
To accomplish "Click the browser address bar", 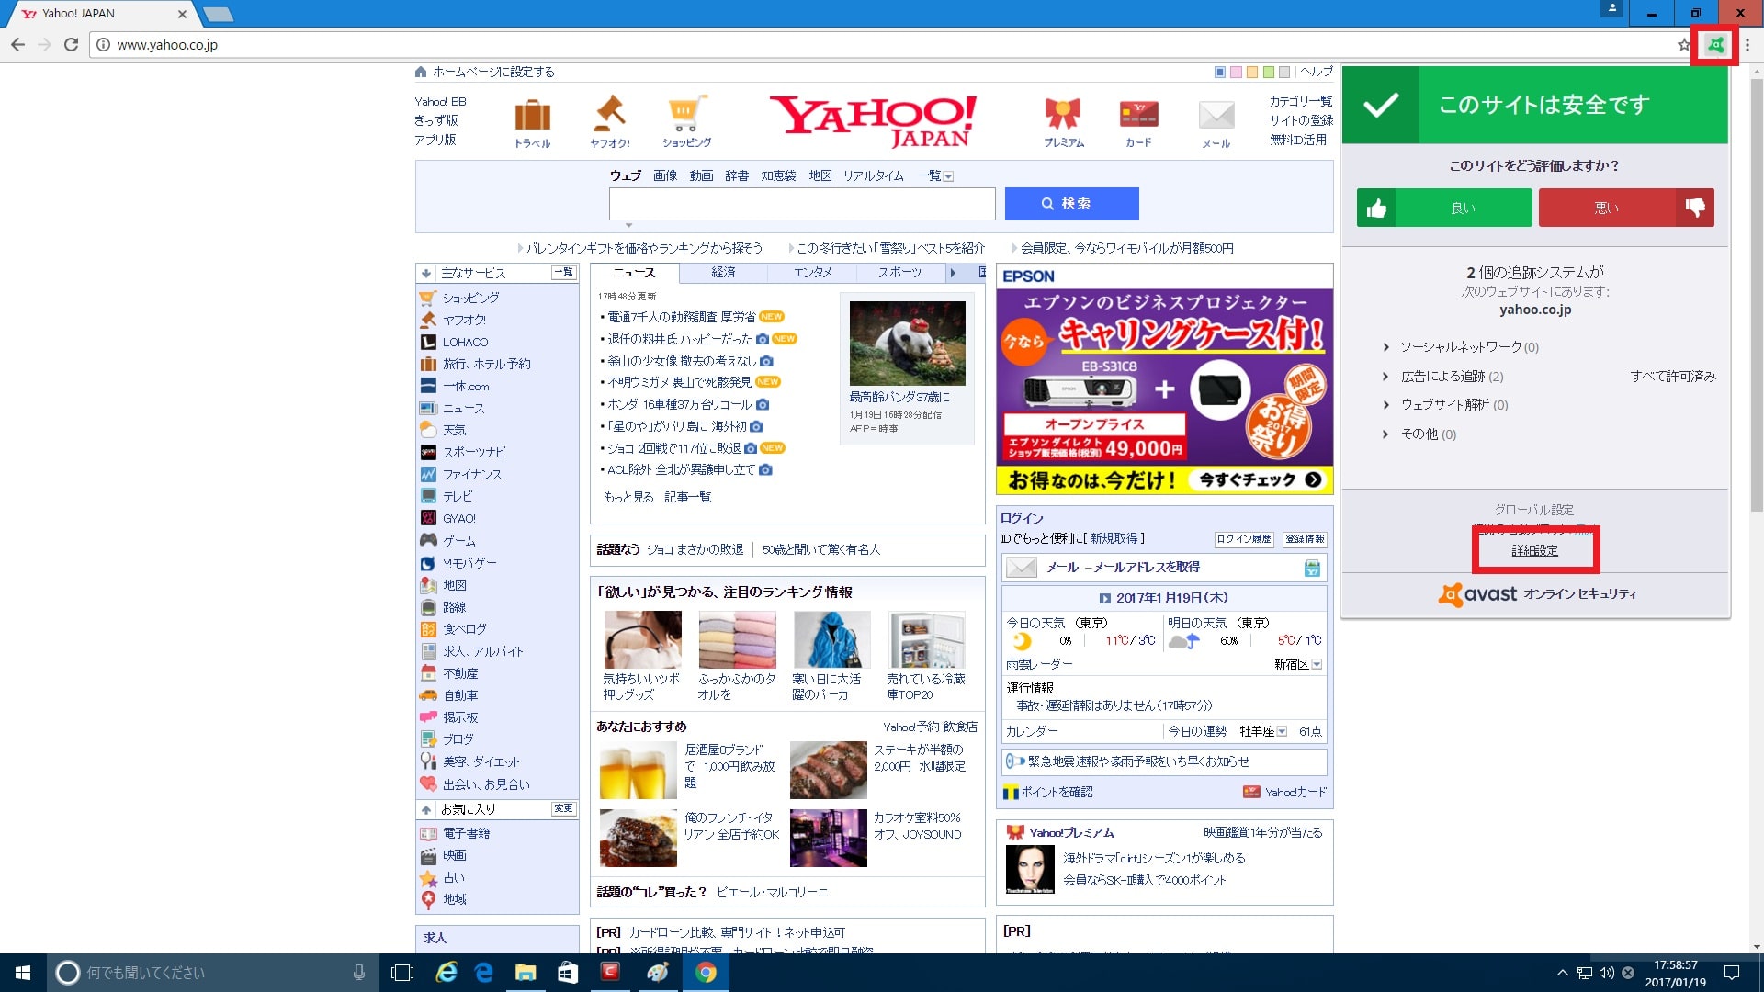I will [882, 44].
